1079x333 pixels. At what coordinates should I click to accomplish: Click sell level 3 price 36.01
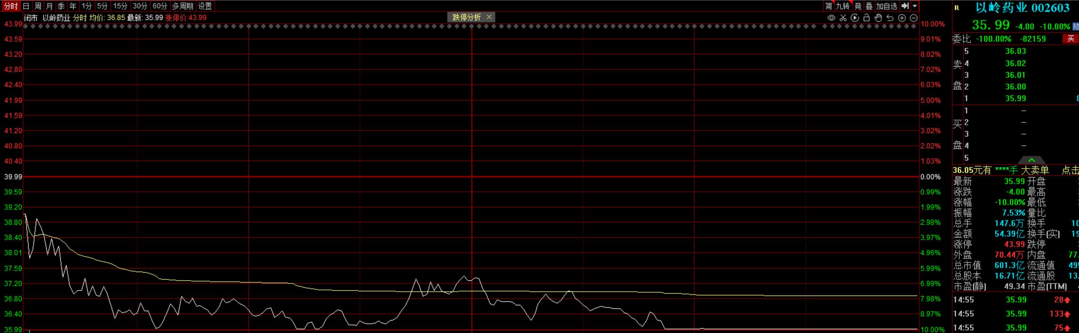coord(1015,75)
